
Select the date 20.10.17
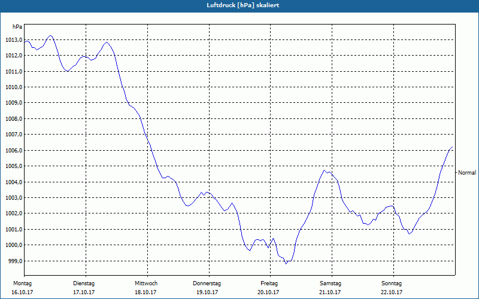[268, 292]
